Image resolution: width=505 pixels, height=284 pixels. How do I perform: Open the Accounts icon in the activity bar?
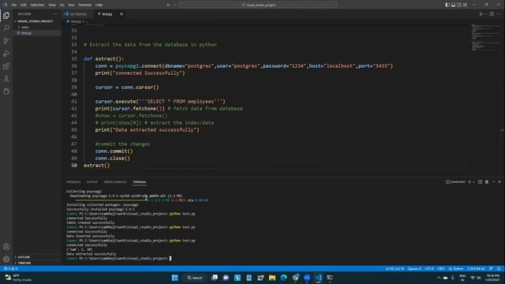[6, 247]
